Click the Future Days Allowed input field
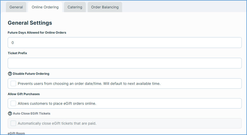The image size is (247, 135). click(125, 43)
